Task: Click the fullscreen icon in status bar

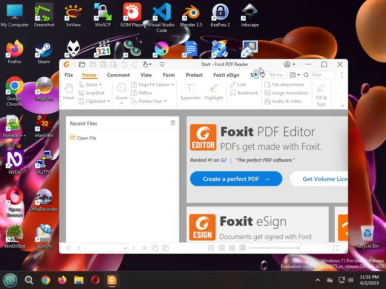Action: (335, 248)
